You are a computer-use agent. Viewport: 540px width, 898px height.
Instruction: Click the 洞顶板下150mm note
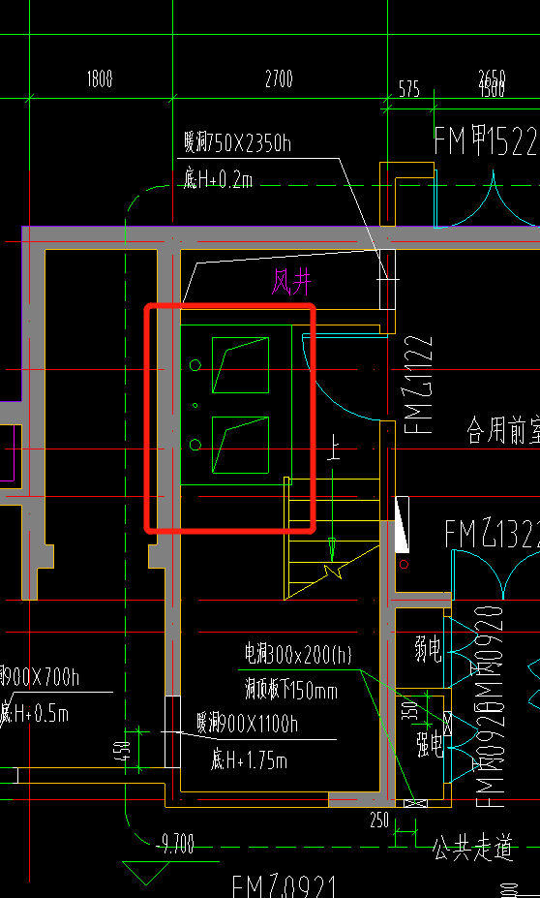pyautogui.click(x=291, y=690)
